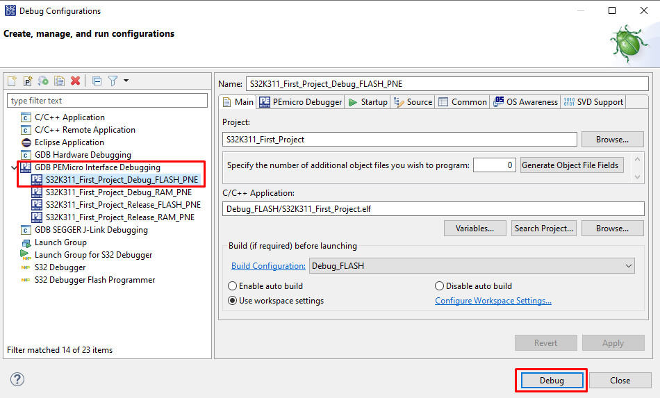Screen dimensions: 660x398
Task: Switch to the PEmicro Debugger tab
Action: pos(302,102)
